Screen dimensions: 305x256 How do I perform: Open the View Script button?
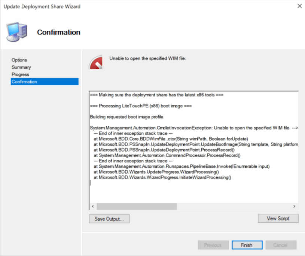278,219
